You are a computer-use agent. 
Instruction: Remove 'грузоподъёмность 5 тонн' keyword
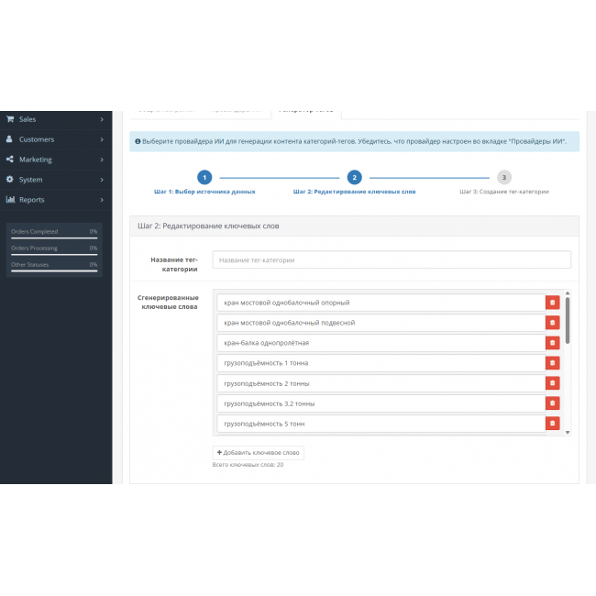pos(552,424)
